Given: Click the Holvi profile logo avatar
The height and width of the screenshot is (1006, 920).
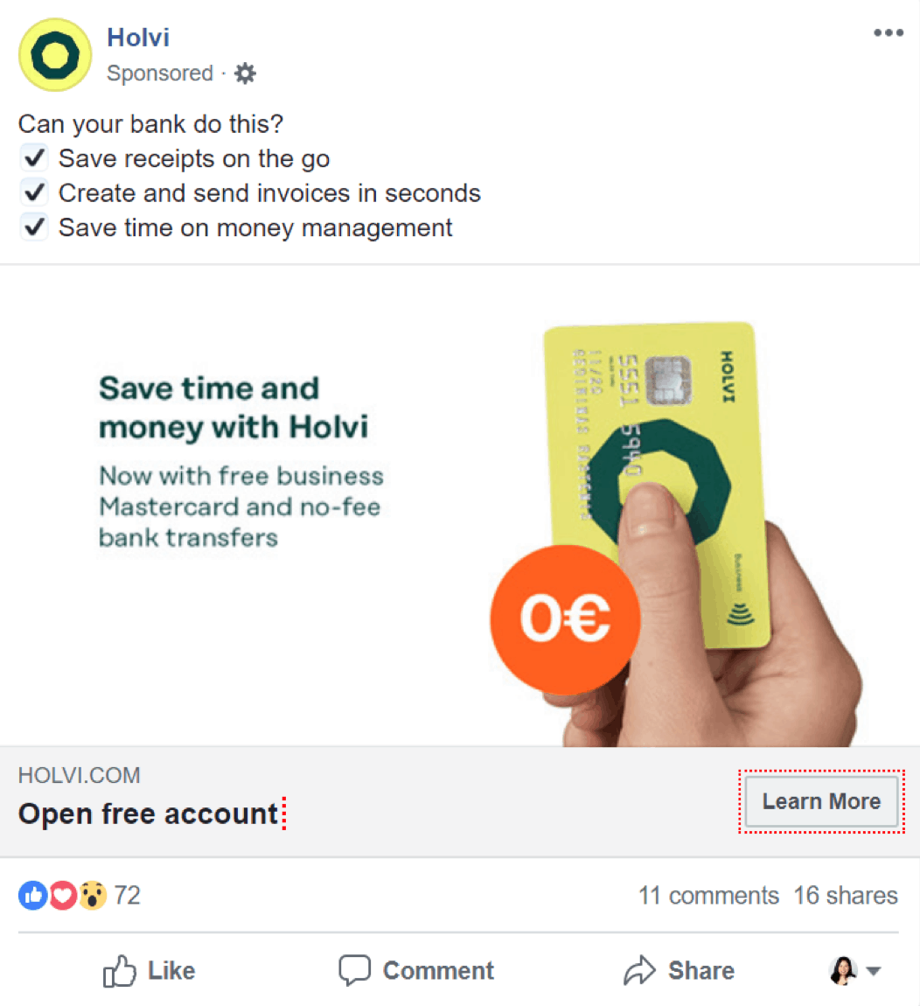Looking at the screenshot, I should [x=55, y=55].
